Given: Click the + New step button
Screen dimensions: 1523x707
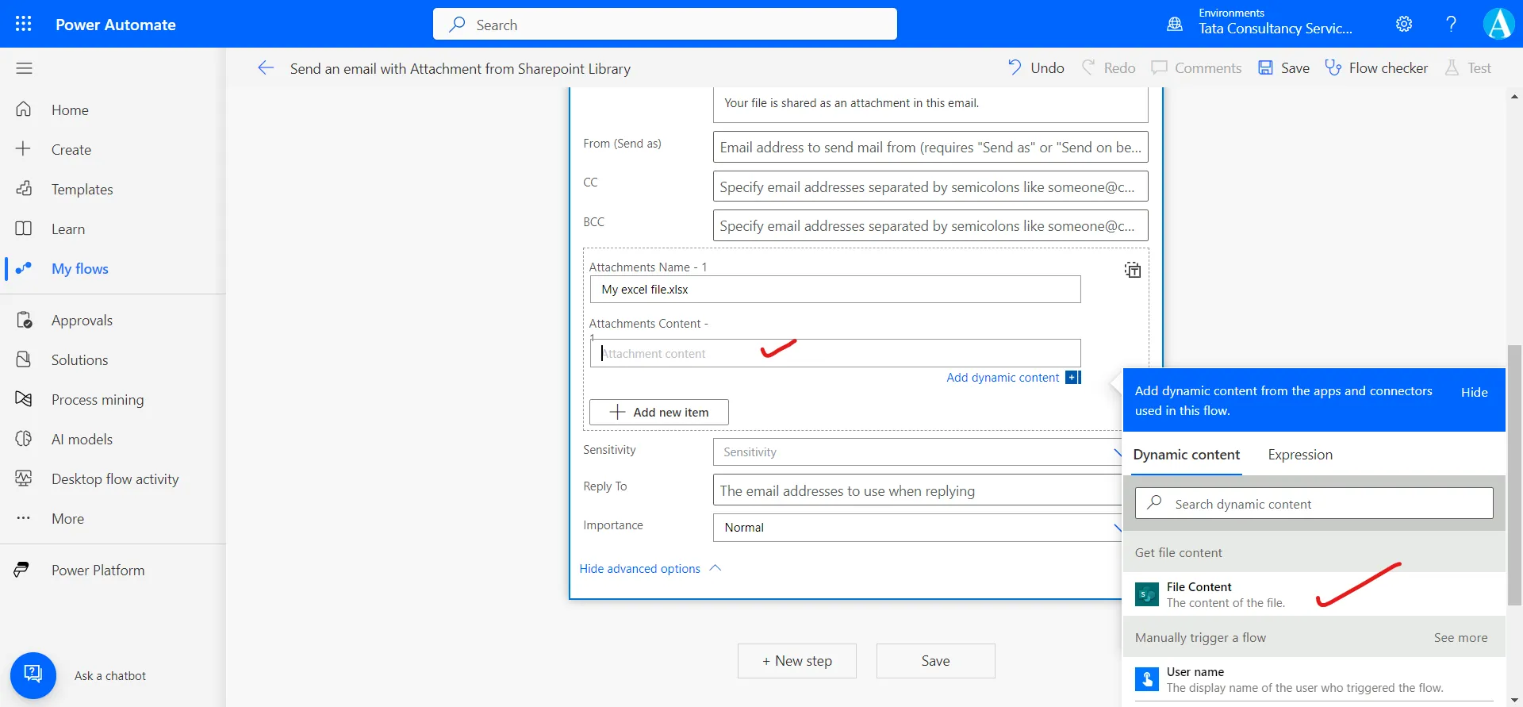Looking at the screenshot, I should click(797, 661).
